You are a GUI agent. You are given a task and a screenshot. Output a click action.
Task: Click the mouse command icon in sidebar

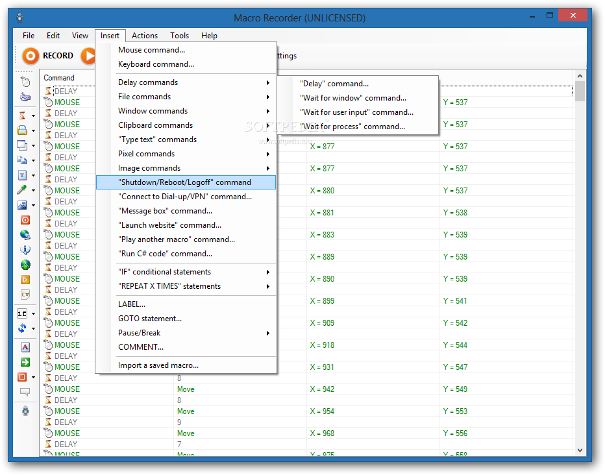25,82
